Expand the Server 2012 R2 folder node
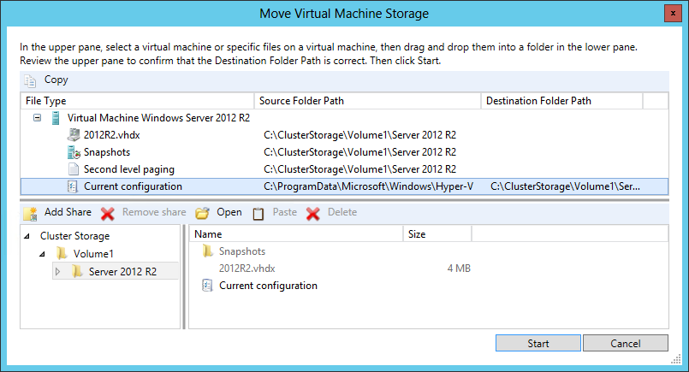Screen dimensions: 689x372 [57, 272]
